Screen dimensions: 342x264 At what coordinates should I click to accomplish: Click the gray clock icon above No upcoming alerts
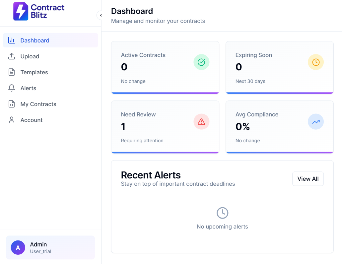pyautogui.click(x=222, y=213)
